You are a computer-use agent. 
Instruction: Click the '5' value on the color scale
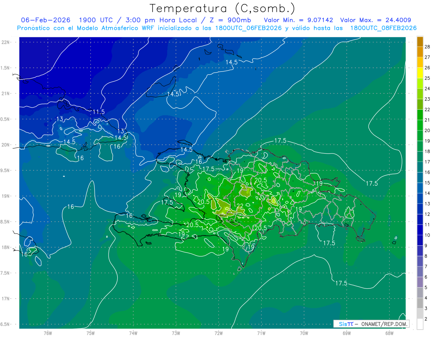(x=426, y=288)
